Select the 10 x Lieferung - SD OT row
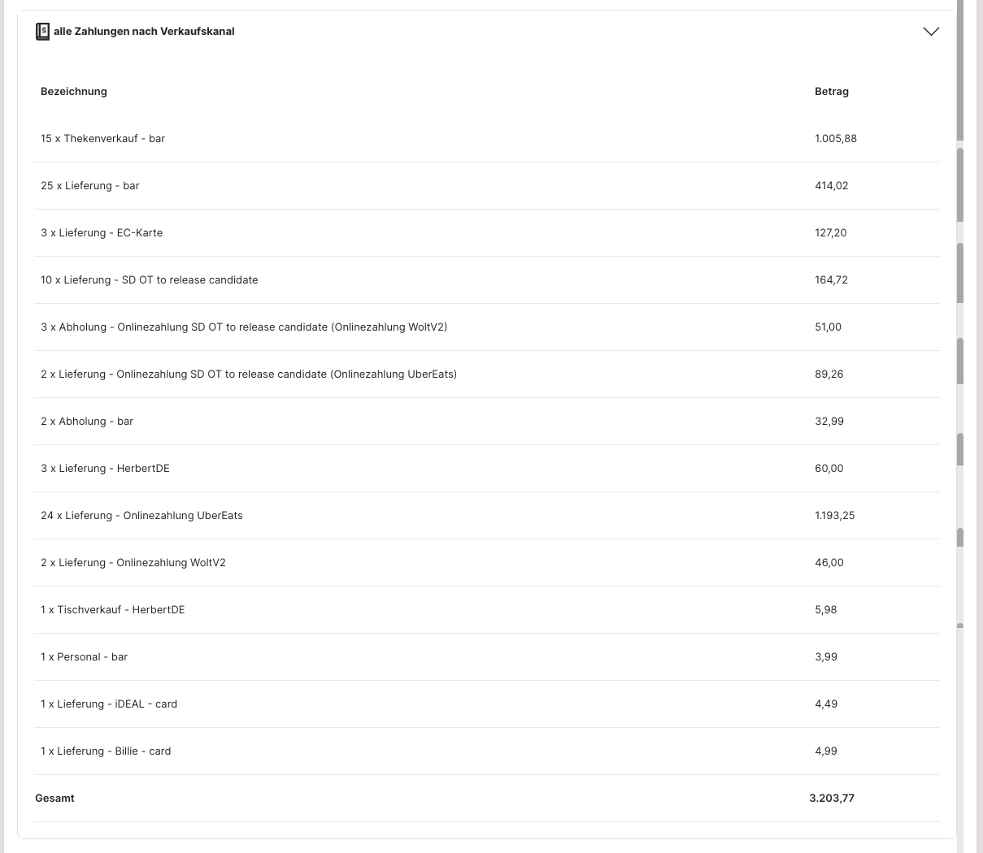The height and width of the screenshot is (853, 983). point(150,280)
